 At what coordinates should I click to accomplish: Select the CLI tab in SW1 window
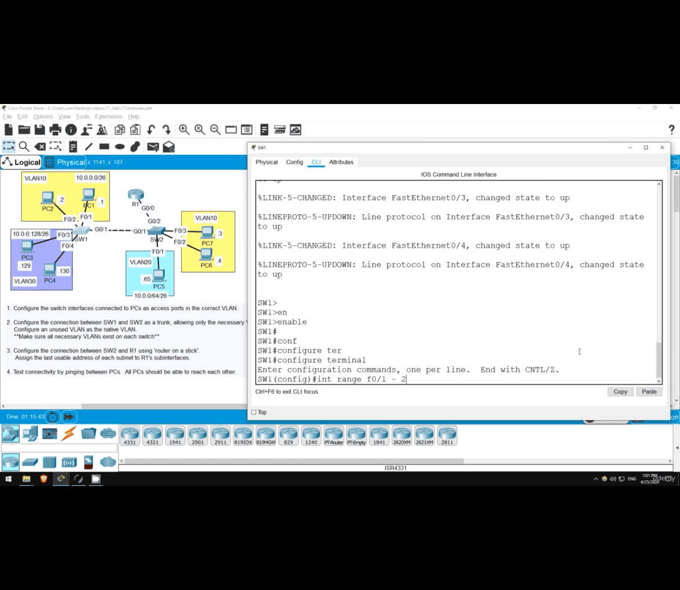(316, 162)
